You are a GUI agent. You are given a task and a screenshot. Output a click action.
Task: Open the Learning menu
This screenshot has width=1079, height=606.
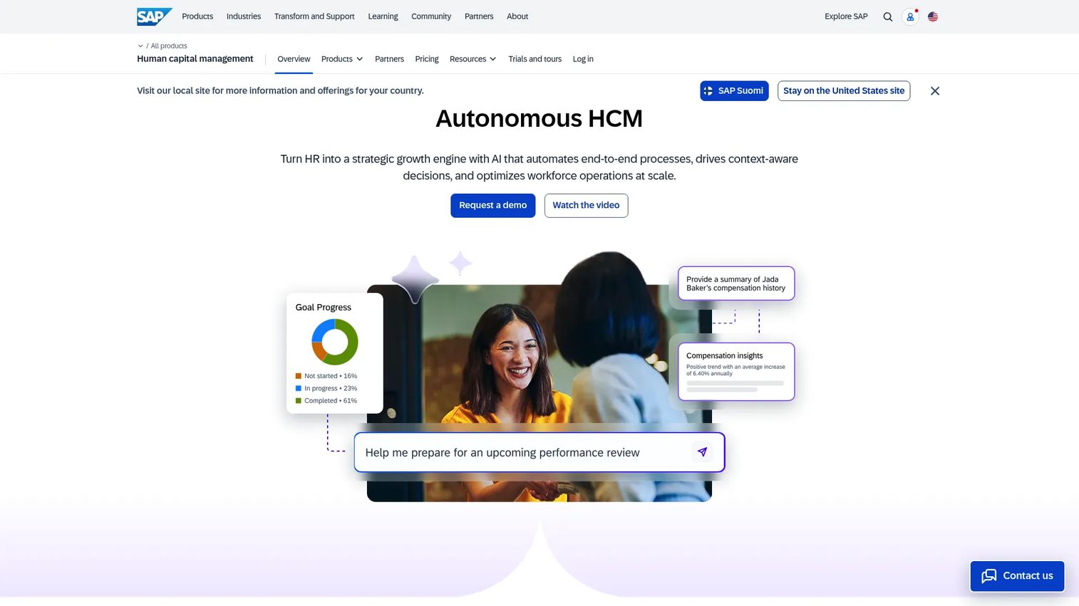(383, 16)
